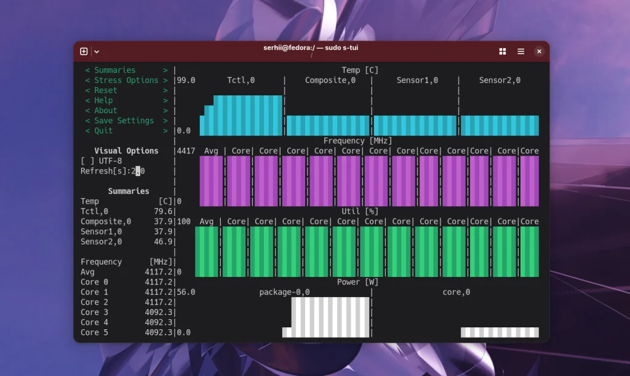Open Stress Options menu entry

[126, 80]
